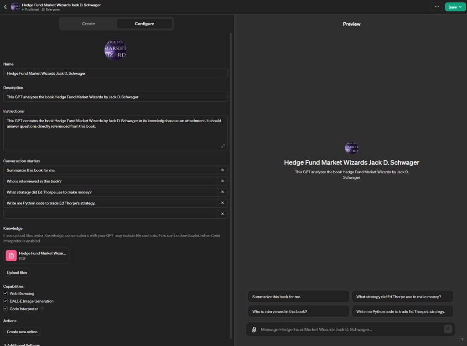467x346 pixels.
Task: Click the help icon next to Code Interpreter
Action: tap(42, 309)
